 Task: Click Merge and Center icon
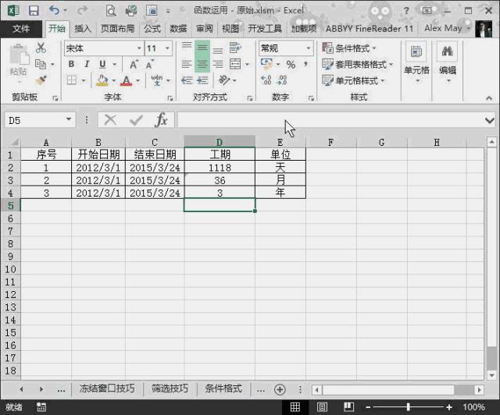235,64
